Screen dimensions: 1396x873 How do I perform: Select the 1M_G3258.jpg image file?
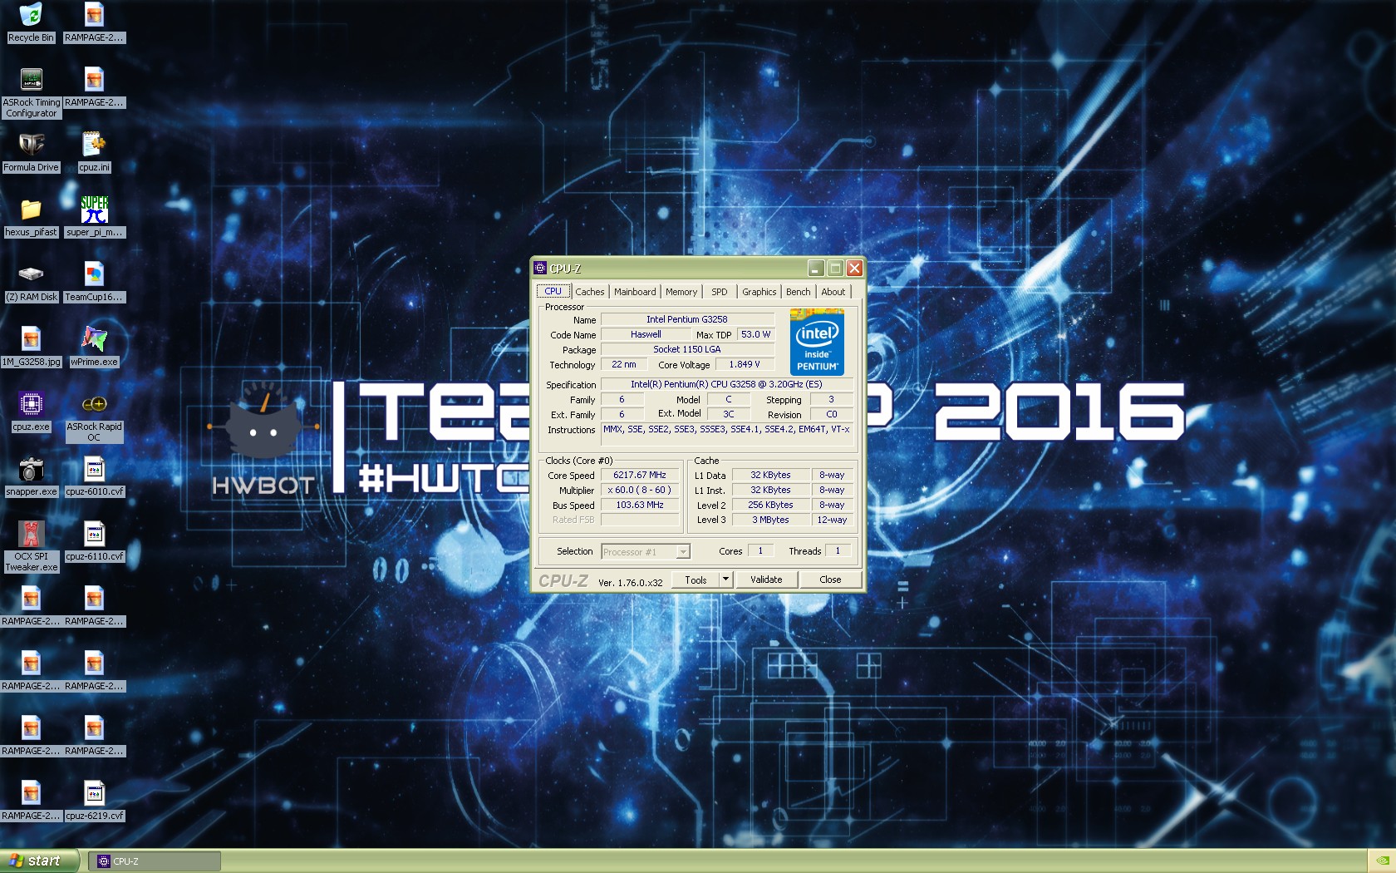click(x=32, y=348)
